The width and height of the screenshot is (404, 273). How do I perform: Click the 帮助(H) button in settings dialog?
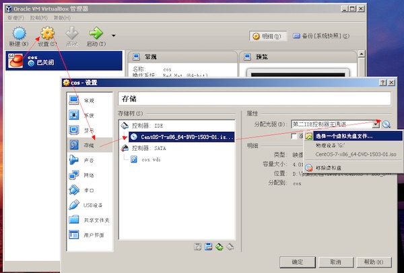(x=374, y=262)
